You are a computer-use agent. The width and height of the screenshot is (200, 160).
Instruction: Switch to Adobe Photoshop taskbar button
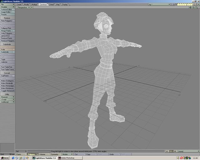(x=70, y=158)
